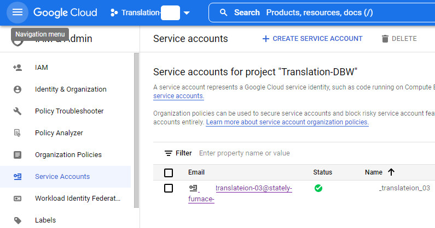Click the Policy Analyzer document icon

17,133
